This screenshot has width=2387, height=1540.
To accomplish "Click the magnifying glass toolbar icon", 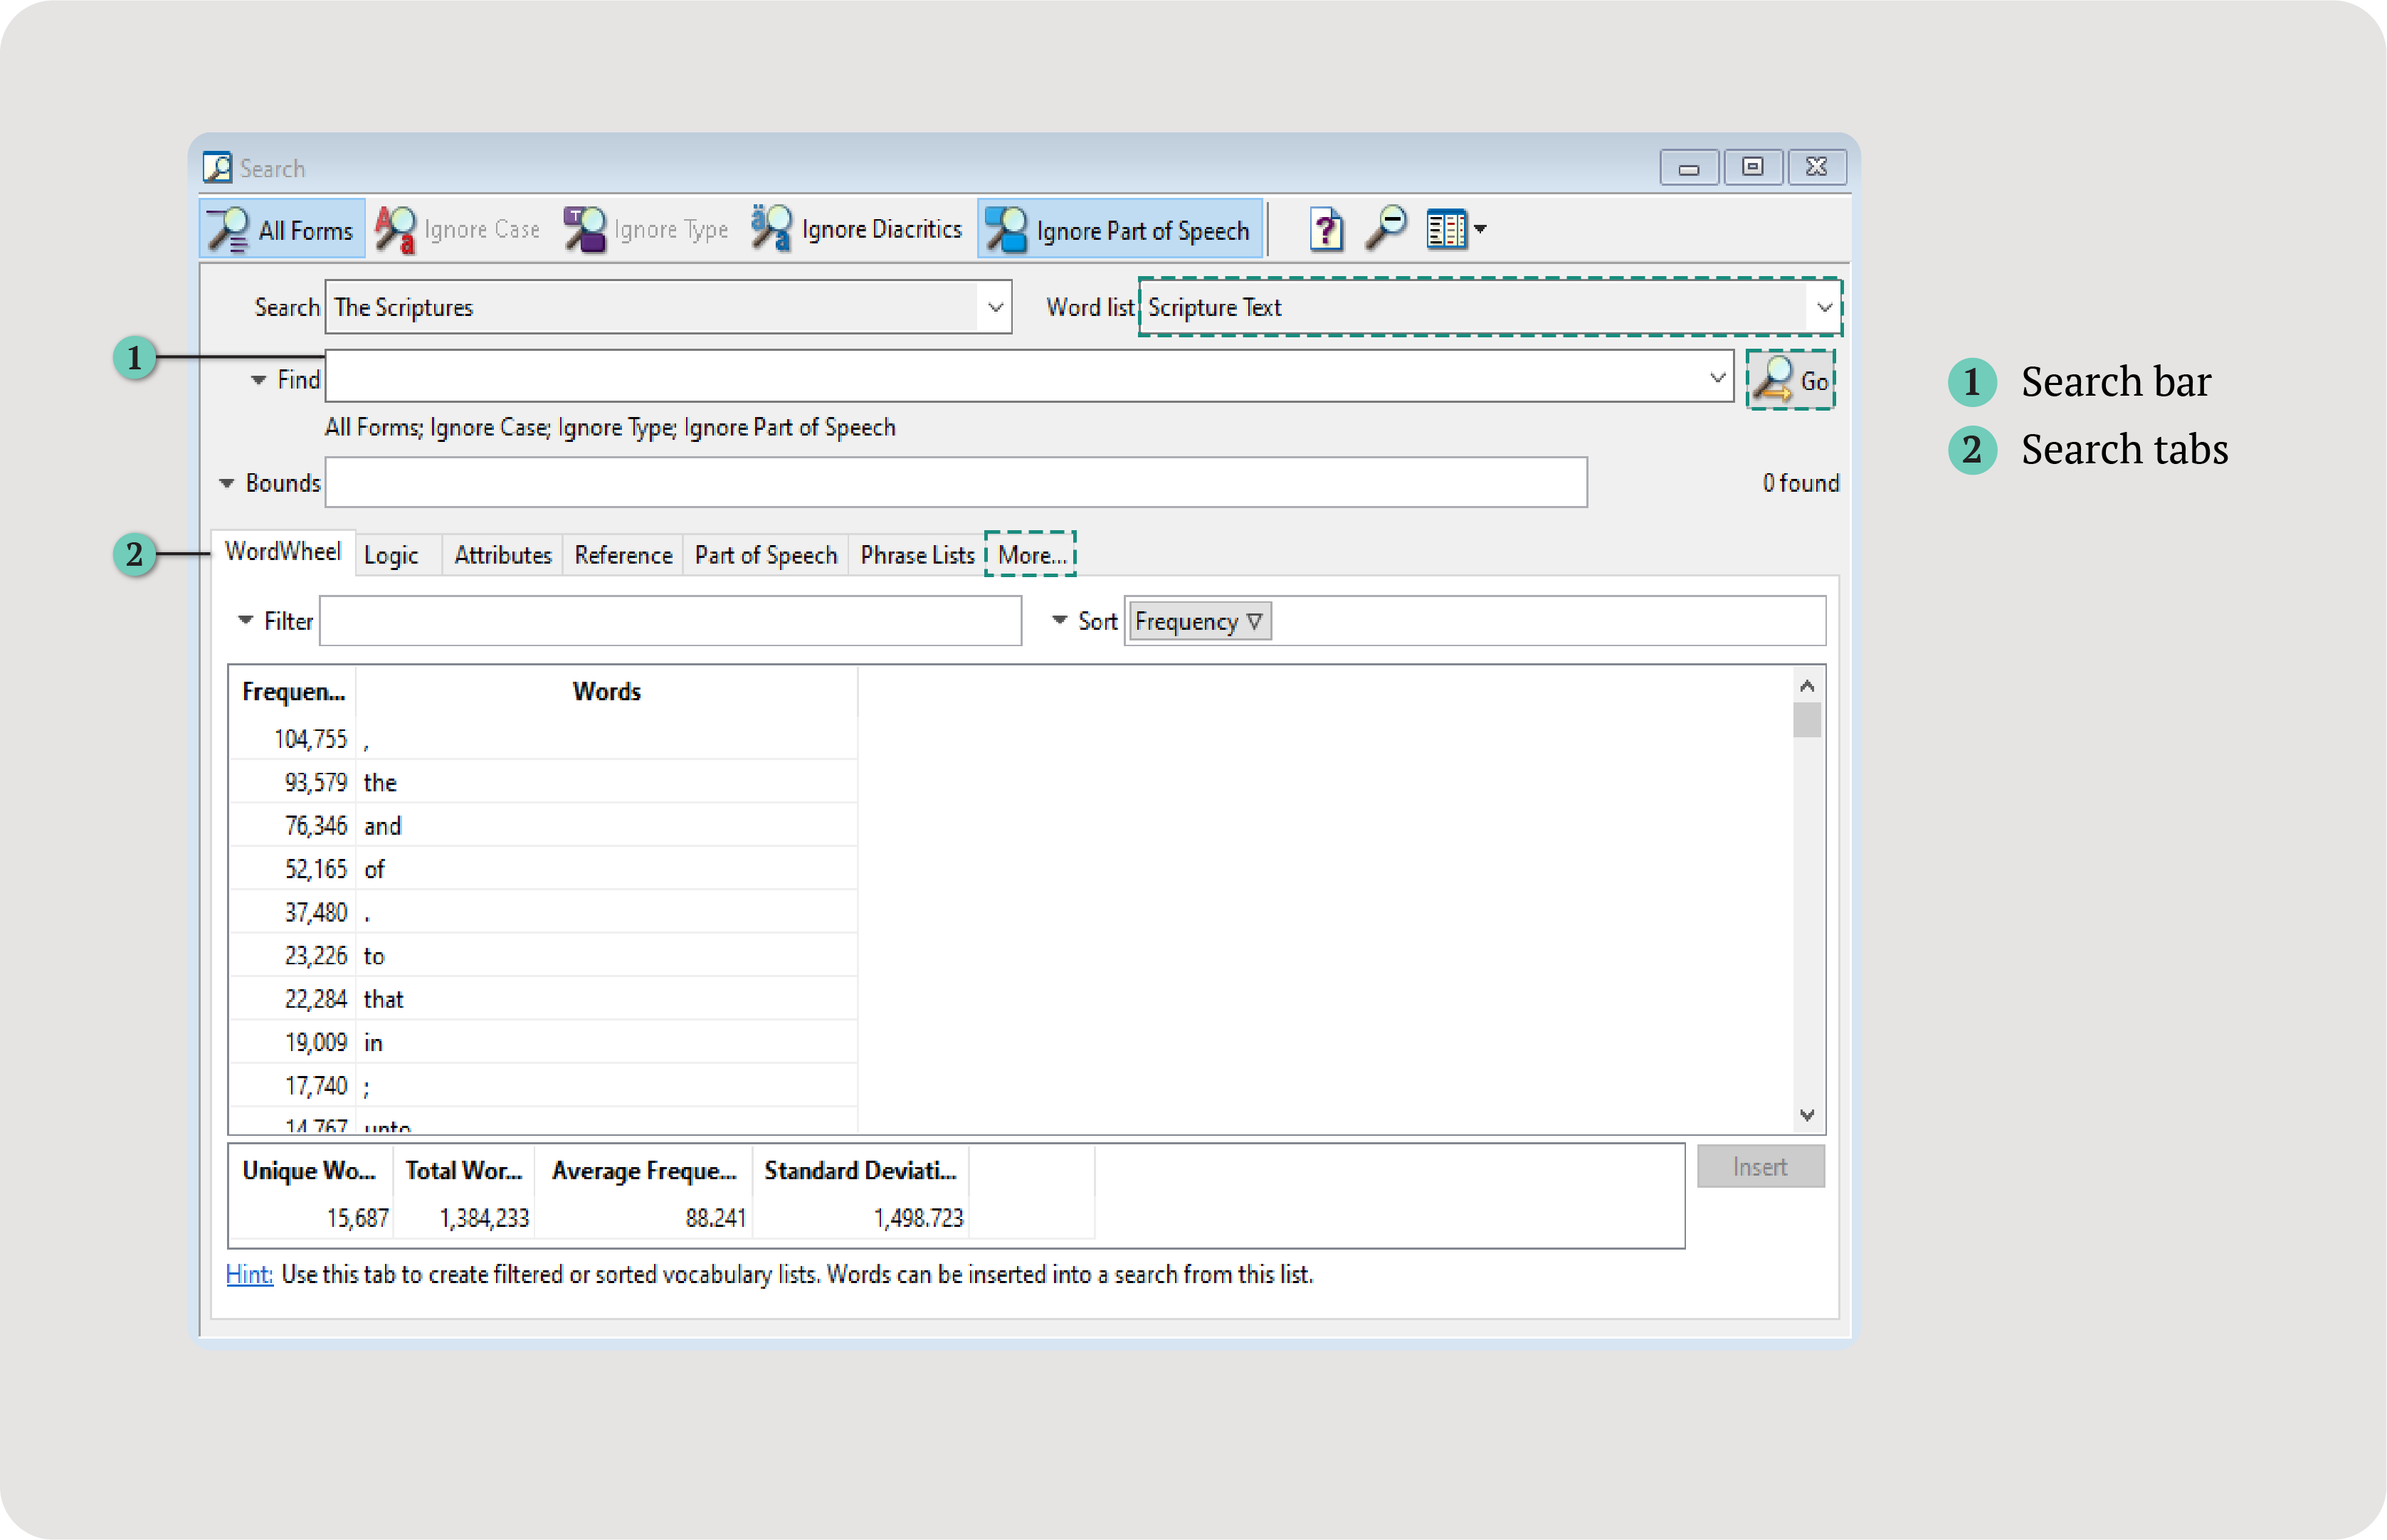I will click(1386, 229).
